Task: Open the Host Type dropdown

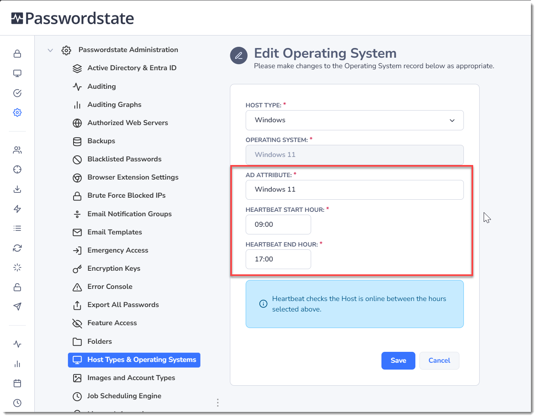Action: click(355, 120)
